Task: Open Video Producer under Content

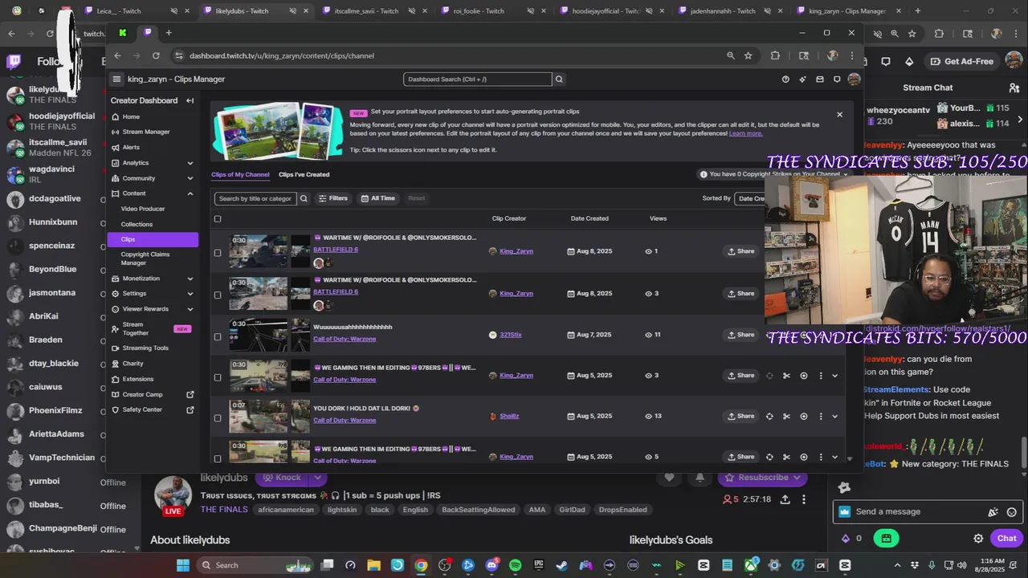Action: tap(143, 209)
